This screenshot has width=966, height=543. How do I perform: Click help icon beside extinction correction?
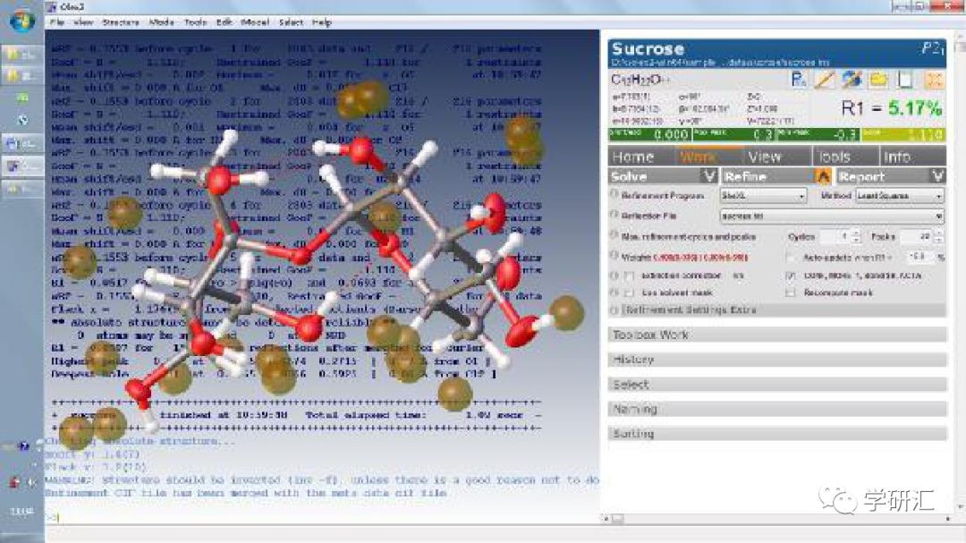coord(614,275)
